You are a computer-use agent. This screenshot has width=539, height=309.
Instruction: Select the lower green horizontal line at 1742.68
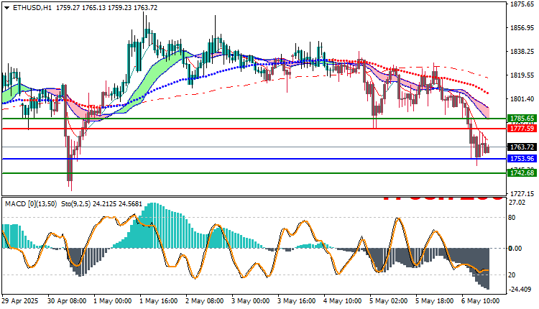coord(254,173)
